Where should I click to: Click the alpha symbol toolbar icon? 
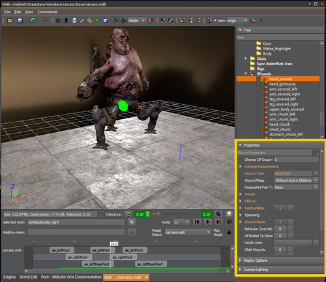coord(58,21)
